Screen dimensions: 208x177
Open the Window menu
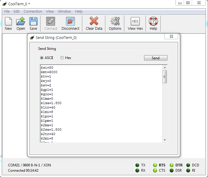[64, 12]
